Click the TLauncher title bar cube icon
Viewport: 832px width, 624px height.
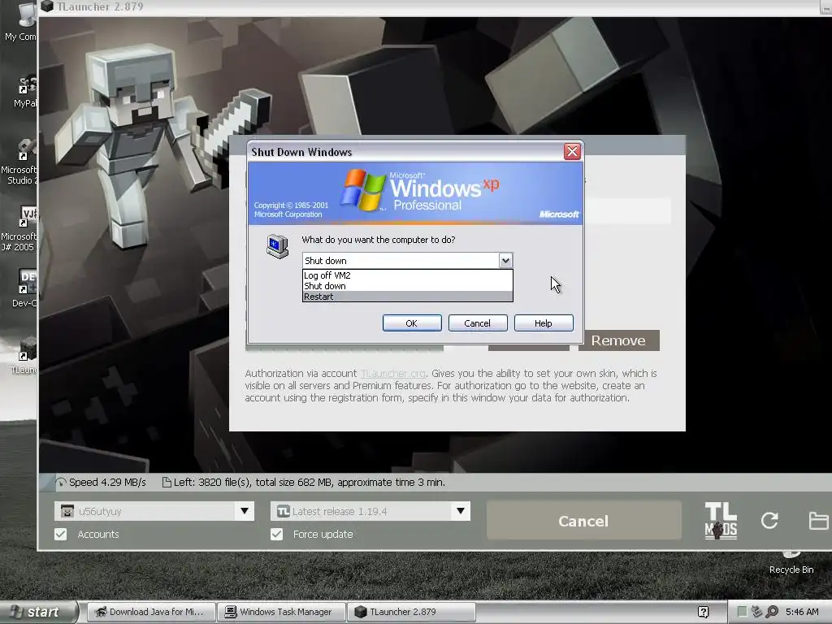tap(48, 6)
